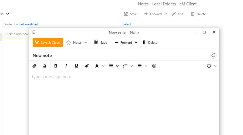Expand the more options dropdown arrow
The image size is (243, 135).
[x=215, y=66]
